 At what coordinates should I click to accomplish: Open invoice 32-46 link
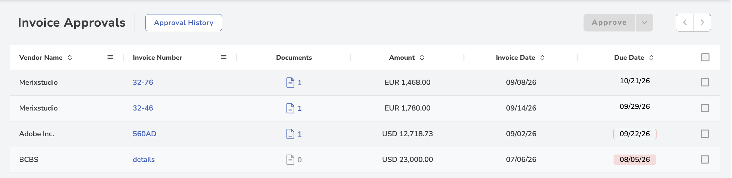(x=143, y=108)
